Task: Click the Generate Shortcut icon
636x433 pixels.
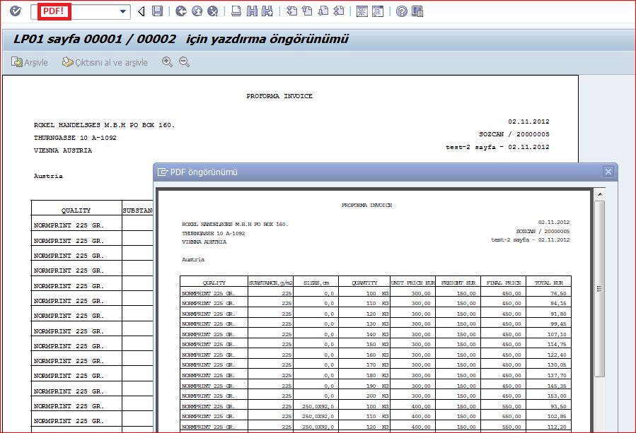Action: [x=378, y=11]
